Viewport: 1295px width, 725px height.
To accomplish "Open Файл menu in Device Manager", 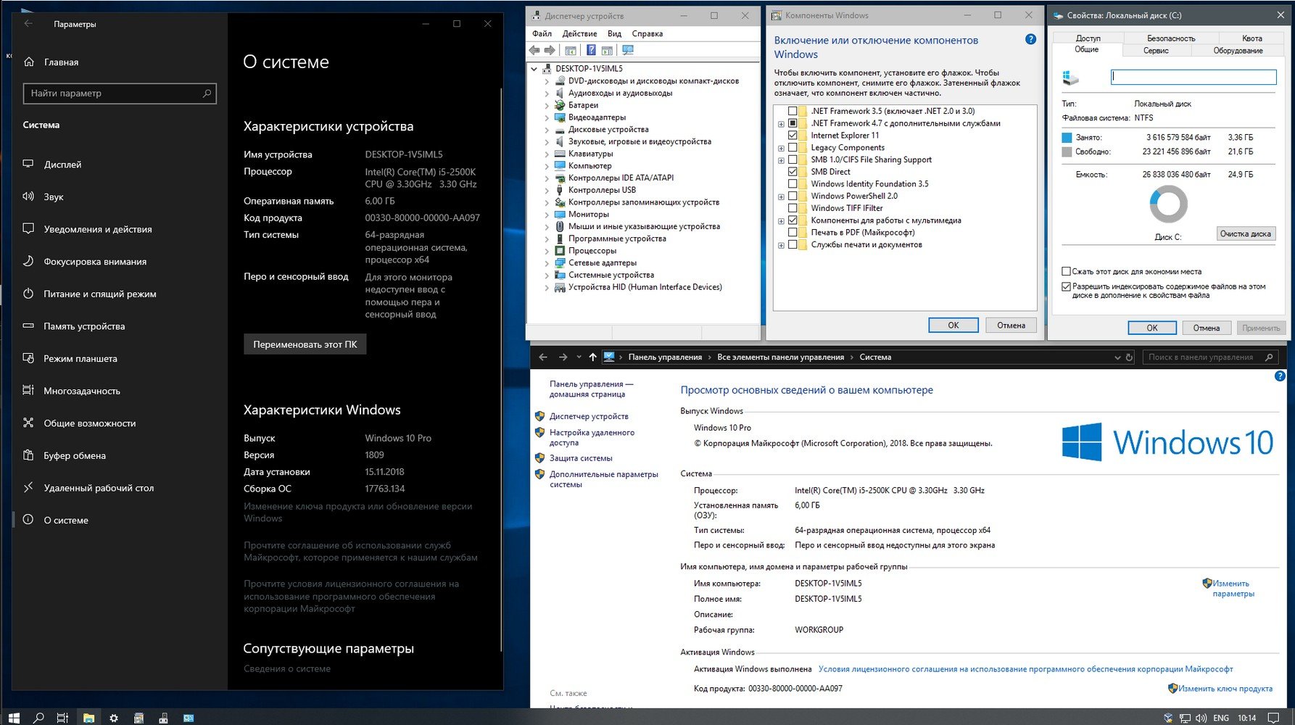I will click(542, 33).
